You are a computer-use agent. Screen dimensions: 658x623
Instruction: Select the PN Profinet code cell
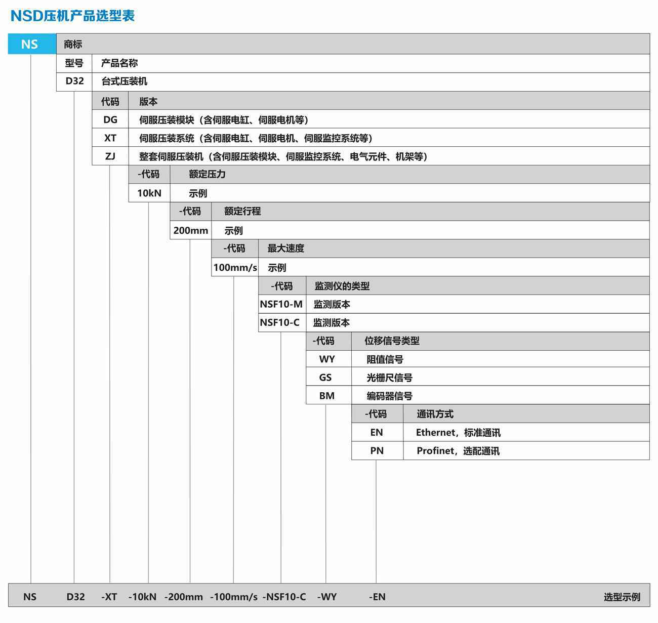377,450
